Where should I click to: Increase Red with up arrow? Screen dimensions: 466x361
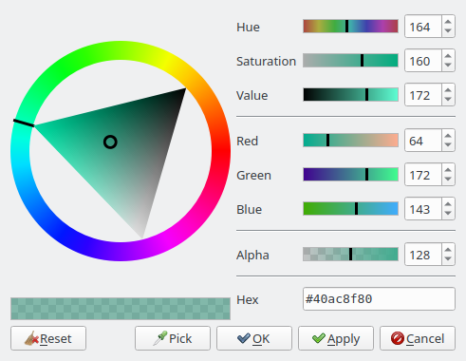tap(448, 136)
